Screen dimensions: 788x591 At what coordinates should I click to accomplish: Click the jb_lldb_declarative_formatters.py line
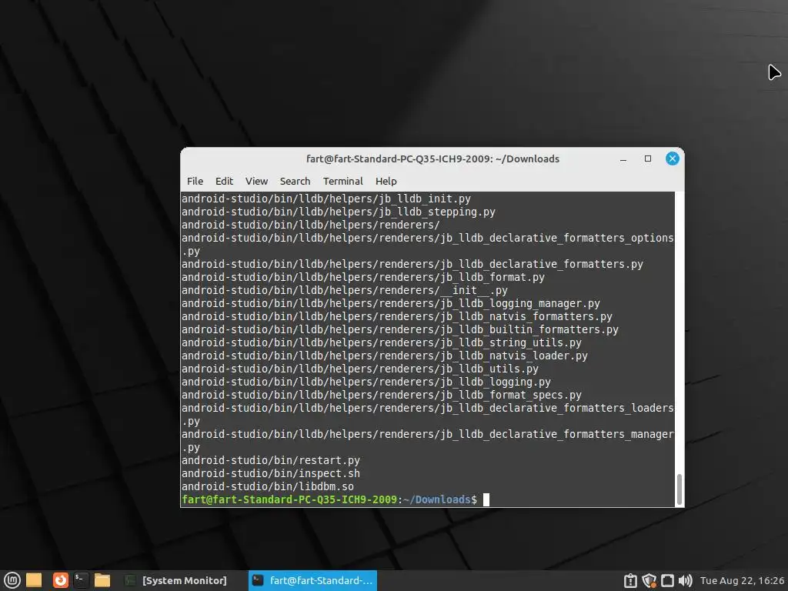click(x=412, y=264)
